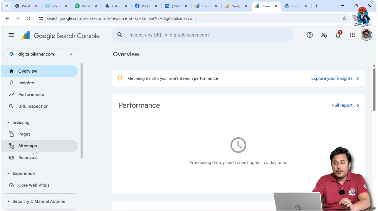
Task: Open a new browser tab
Action: point(316,6)
